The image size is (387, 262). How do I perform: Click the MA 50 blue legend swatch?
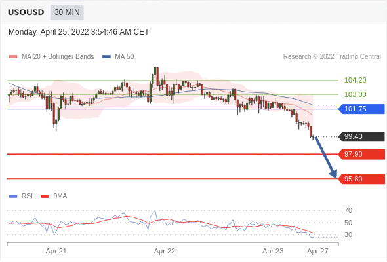106,57
